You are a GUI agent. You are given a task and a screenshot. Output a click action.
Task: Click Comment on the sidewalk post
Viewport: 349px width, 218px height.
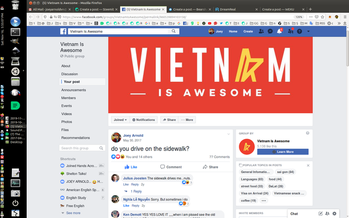coord(171,167)
